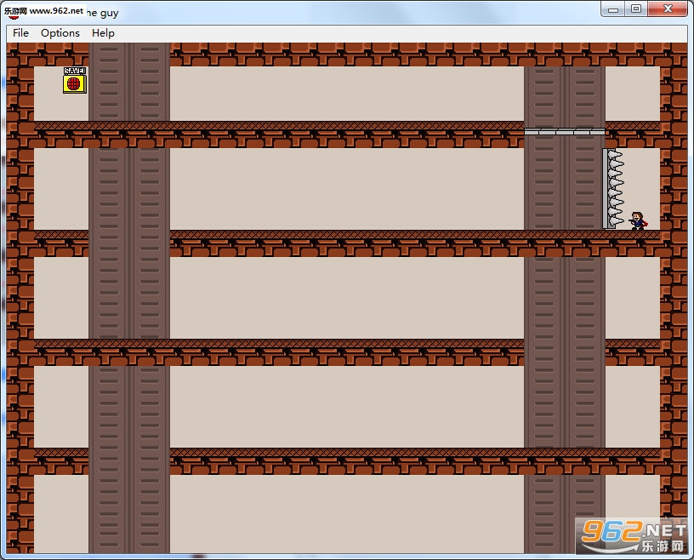Viewport: 694px width, 560px height.
Task: Click the gray metal platform segment
Action: [565, 132]
